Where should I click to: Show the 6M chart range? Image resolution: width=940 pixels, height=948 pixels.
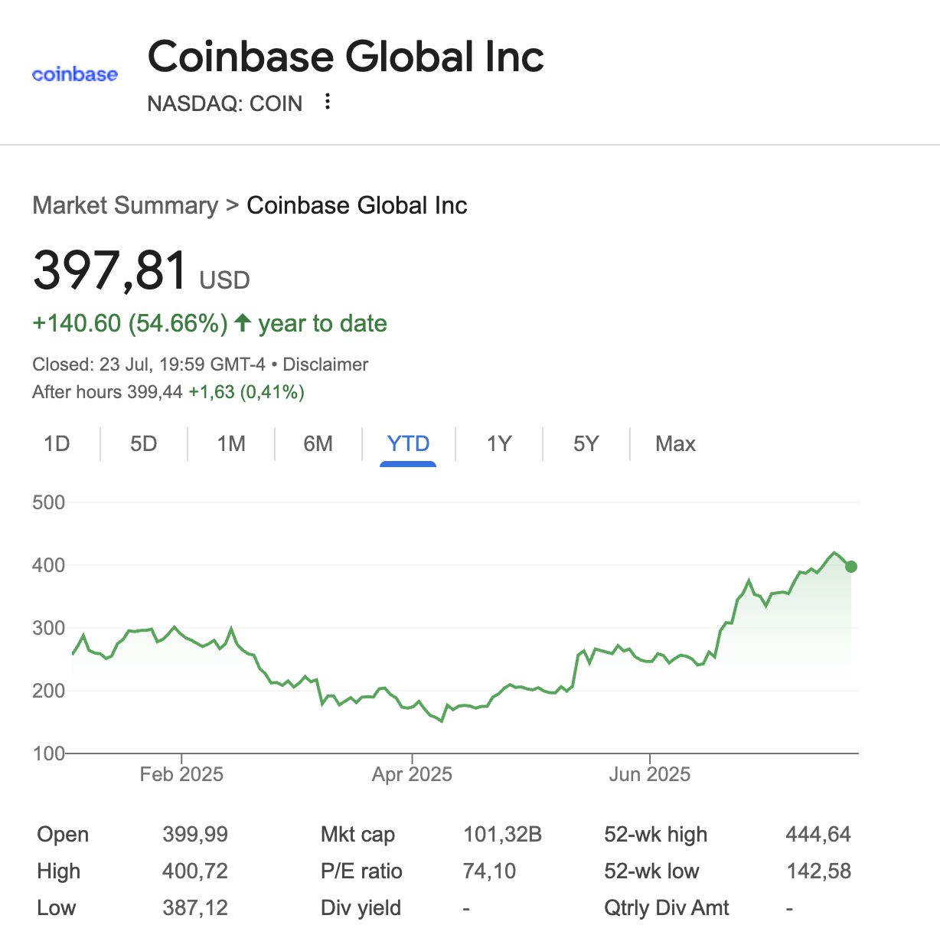(318, 444)
